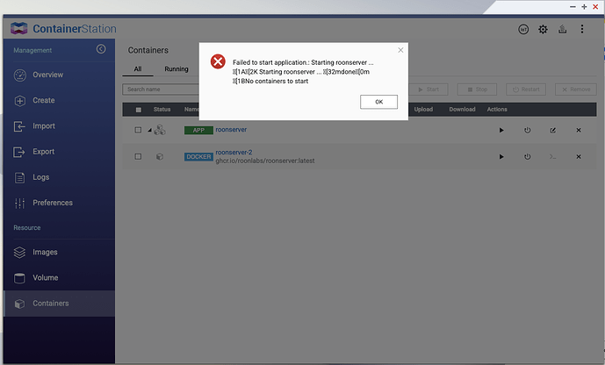
Task: Click the Restart toolbar button
Action: coord(526,89)
